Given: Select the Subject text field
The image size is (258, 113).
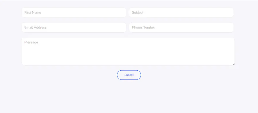Looking at the screenshot, I should [x=181, y=13].
